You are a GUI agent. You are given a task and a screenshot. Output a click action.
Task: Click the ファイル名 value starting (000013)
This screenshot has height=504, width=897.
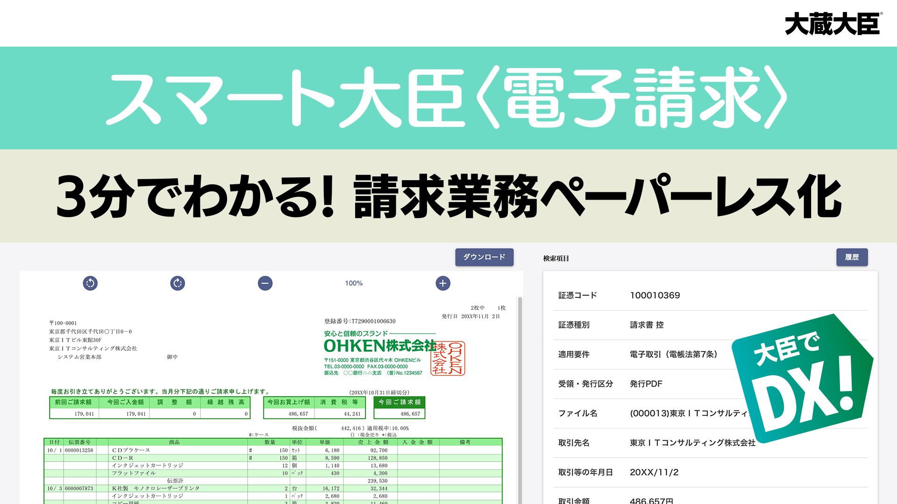690,413
